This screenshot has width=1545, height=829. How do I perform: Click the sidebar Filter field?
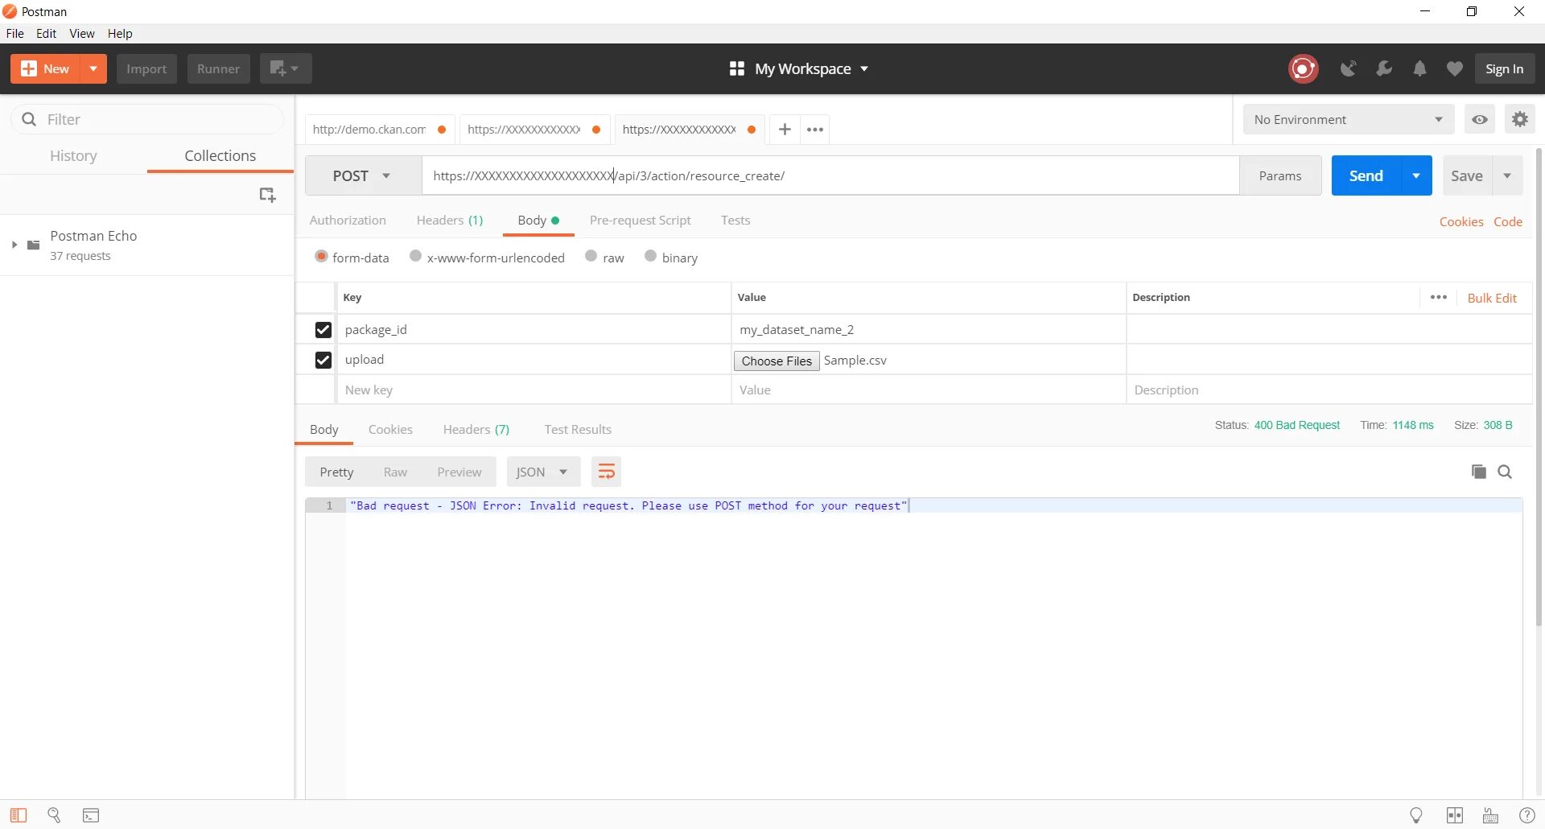coord(147,119)
